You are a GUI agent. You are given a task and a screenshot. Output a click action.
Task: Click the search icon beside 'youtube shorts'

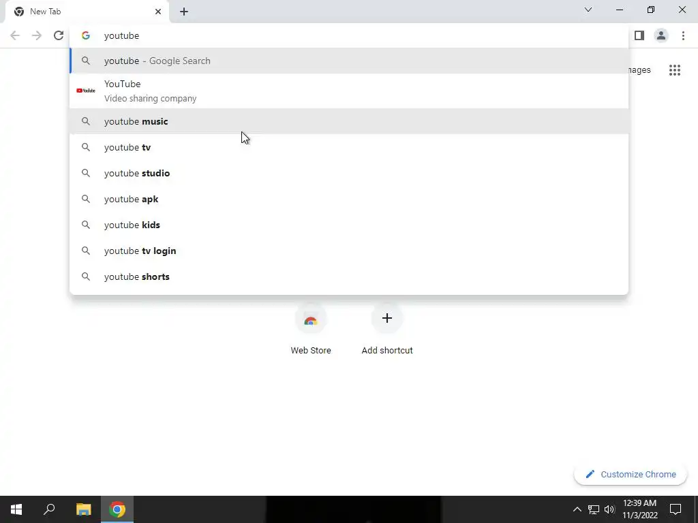pyautogui.click(x=86, y=276)
